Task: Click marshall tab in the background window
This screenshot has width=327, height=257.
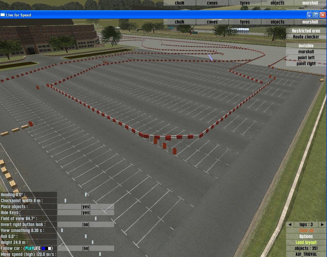Action: coord(310,3)
